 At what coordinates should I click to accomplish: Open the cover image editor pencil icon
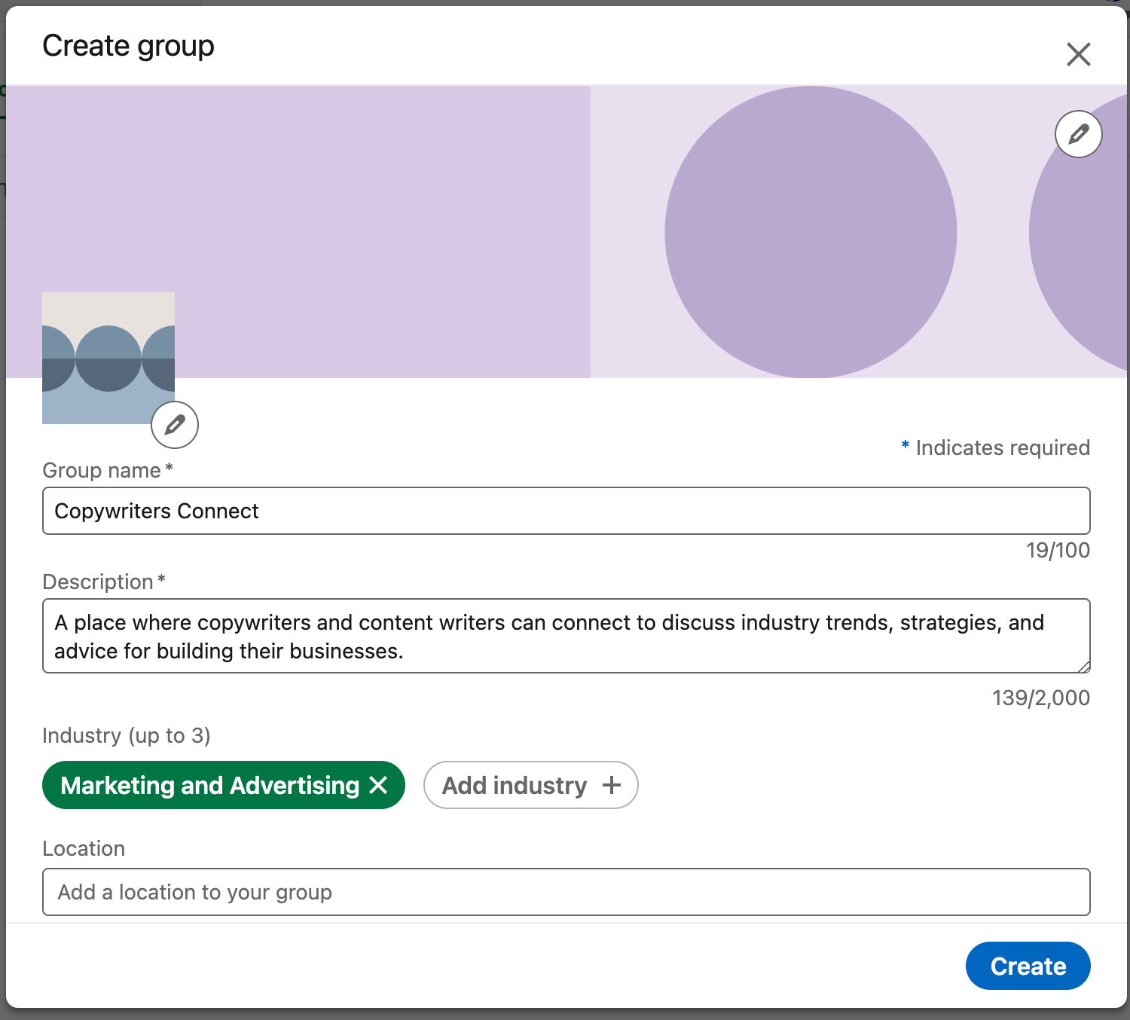click(x=1078, y=134)
